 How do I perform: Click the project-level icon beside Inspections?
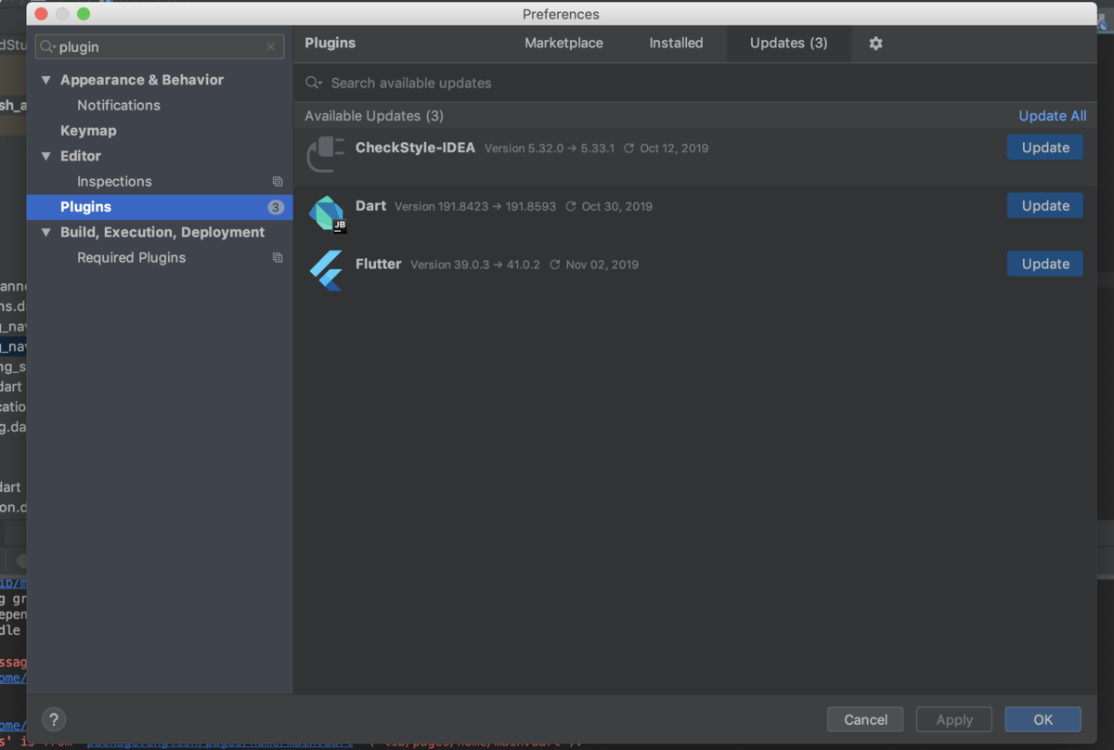point(278,182)
